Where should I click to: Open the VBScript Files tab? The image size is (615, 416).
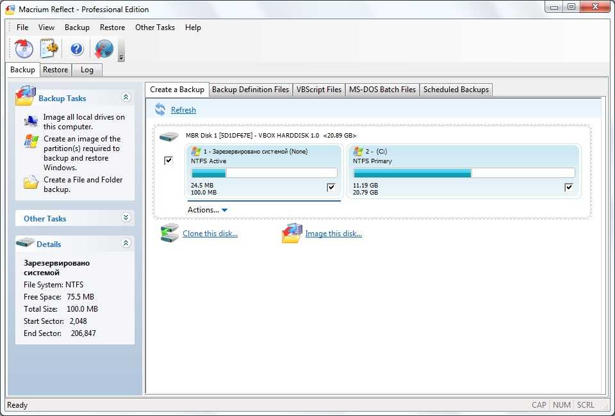(319, 90)
